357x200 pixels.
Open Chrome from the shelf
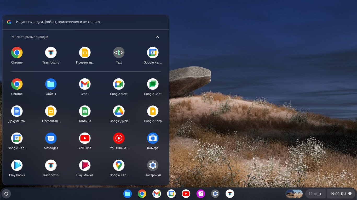[x=142, y=194]
